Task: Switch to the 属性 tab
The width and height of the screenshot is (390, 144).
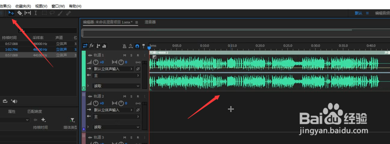Action: click(12, 111)
